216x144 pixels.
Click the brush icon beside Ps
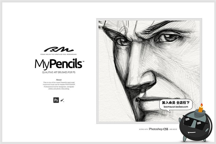(62, 100)
